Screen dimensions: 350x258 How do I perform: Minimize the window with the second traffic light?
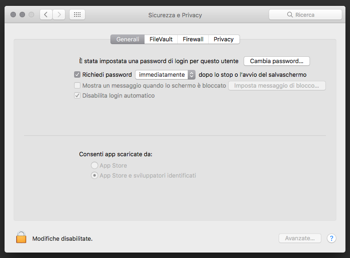pos(22,15)
